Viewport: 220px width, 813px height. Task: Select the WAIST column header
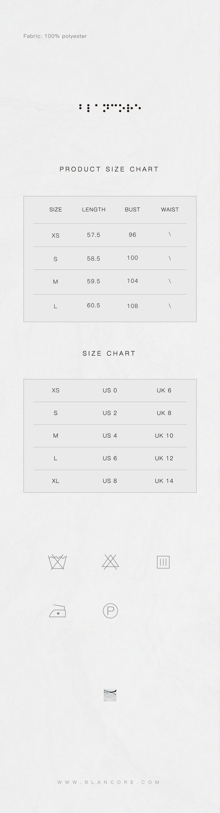tap(170, 210)
